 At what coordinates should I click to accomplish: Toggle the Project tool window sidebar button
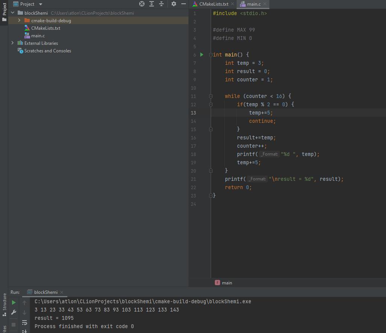click(x=4, y=11)
